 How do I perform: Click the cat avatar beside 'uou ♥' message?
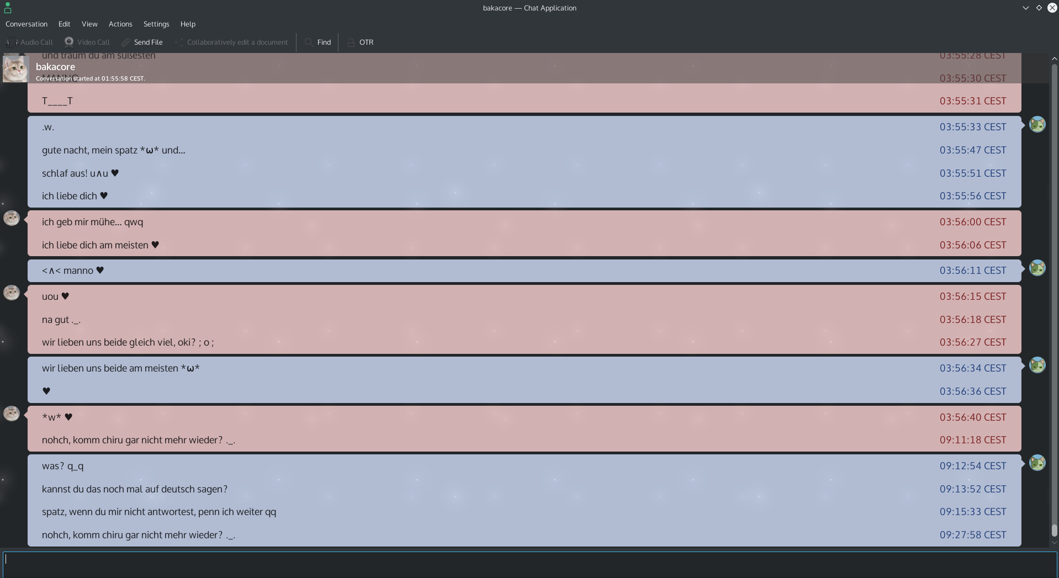point(12,293)
